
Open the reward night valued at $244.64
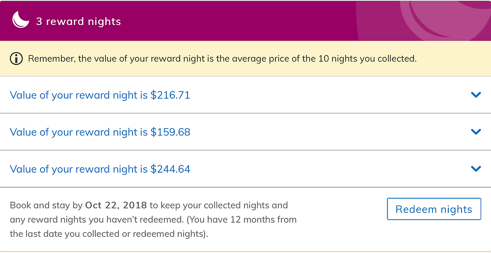pos(245,169)
